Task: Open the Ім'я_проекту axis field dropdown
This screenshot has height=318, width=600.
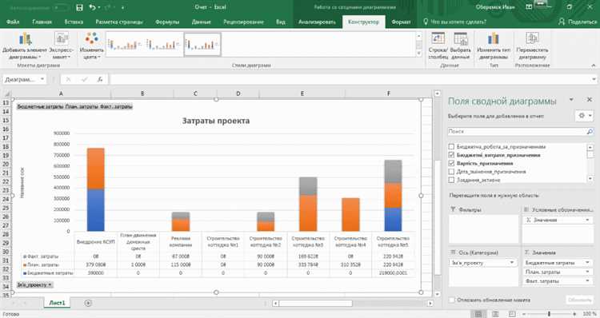Action: tap(511, 263)
